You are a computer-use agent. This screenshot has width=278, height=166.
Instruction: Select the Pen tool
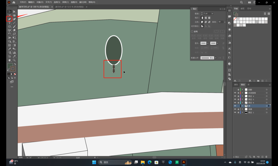pos(10,19)
